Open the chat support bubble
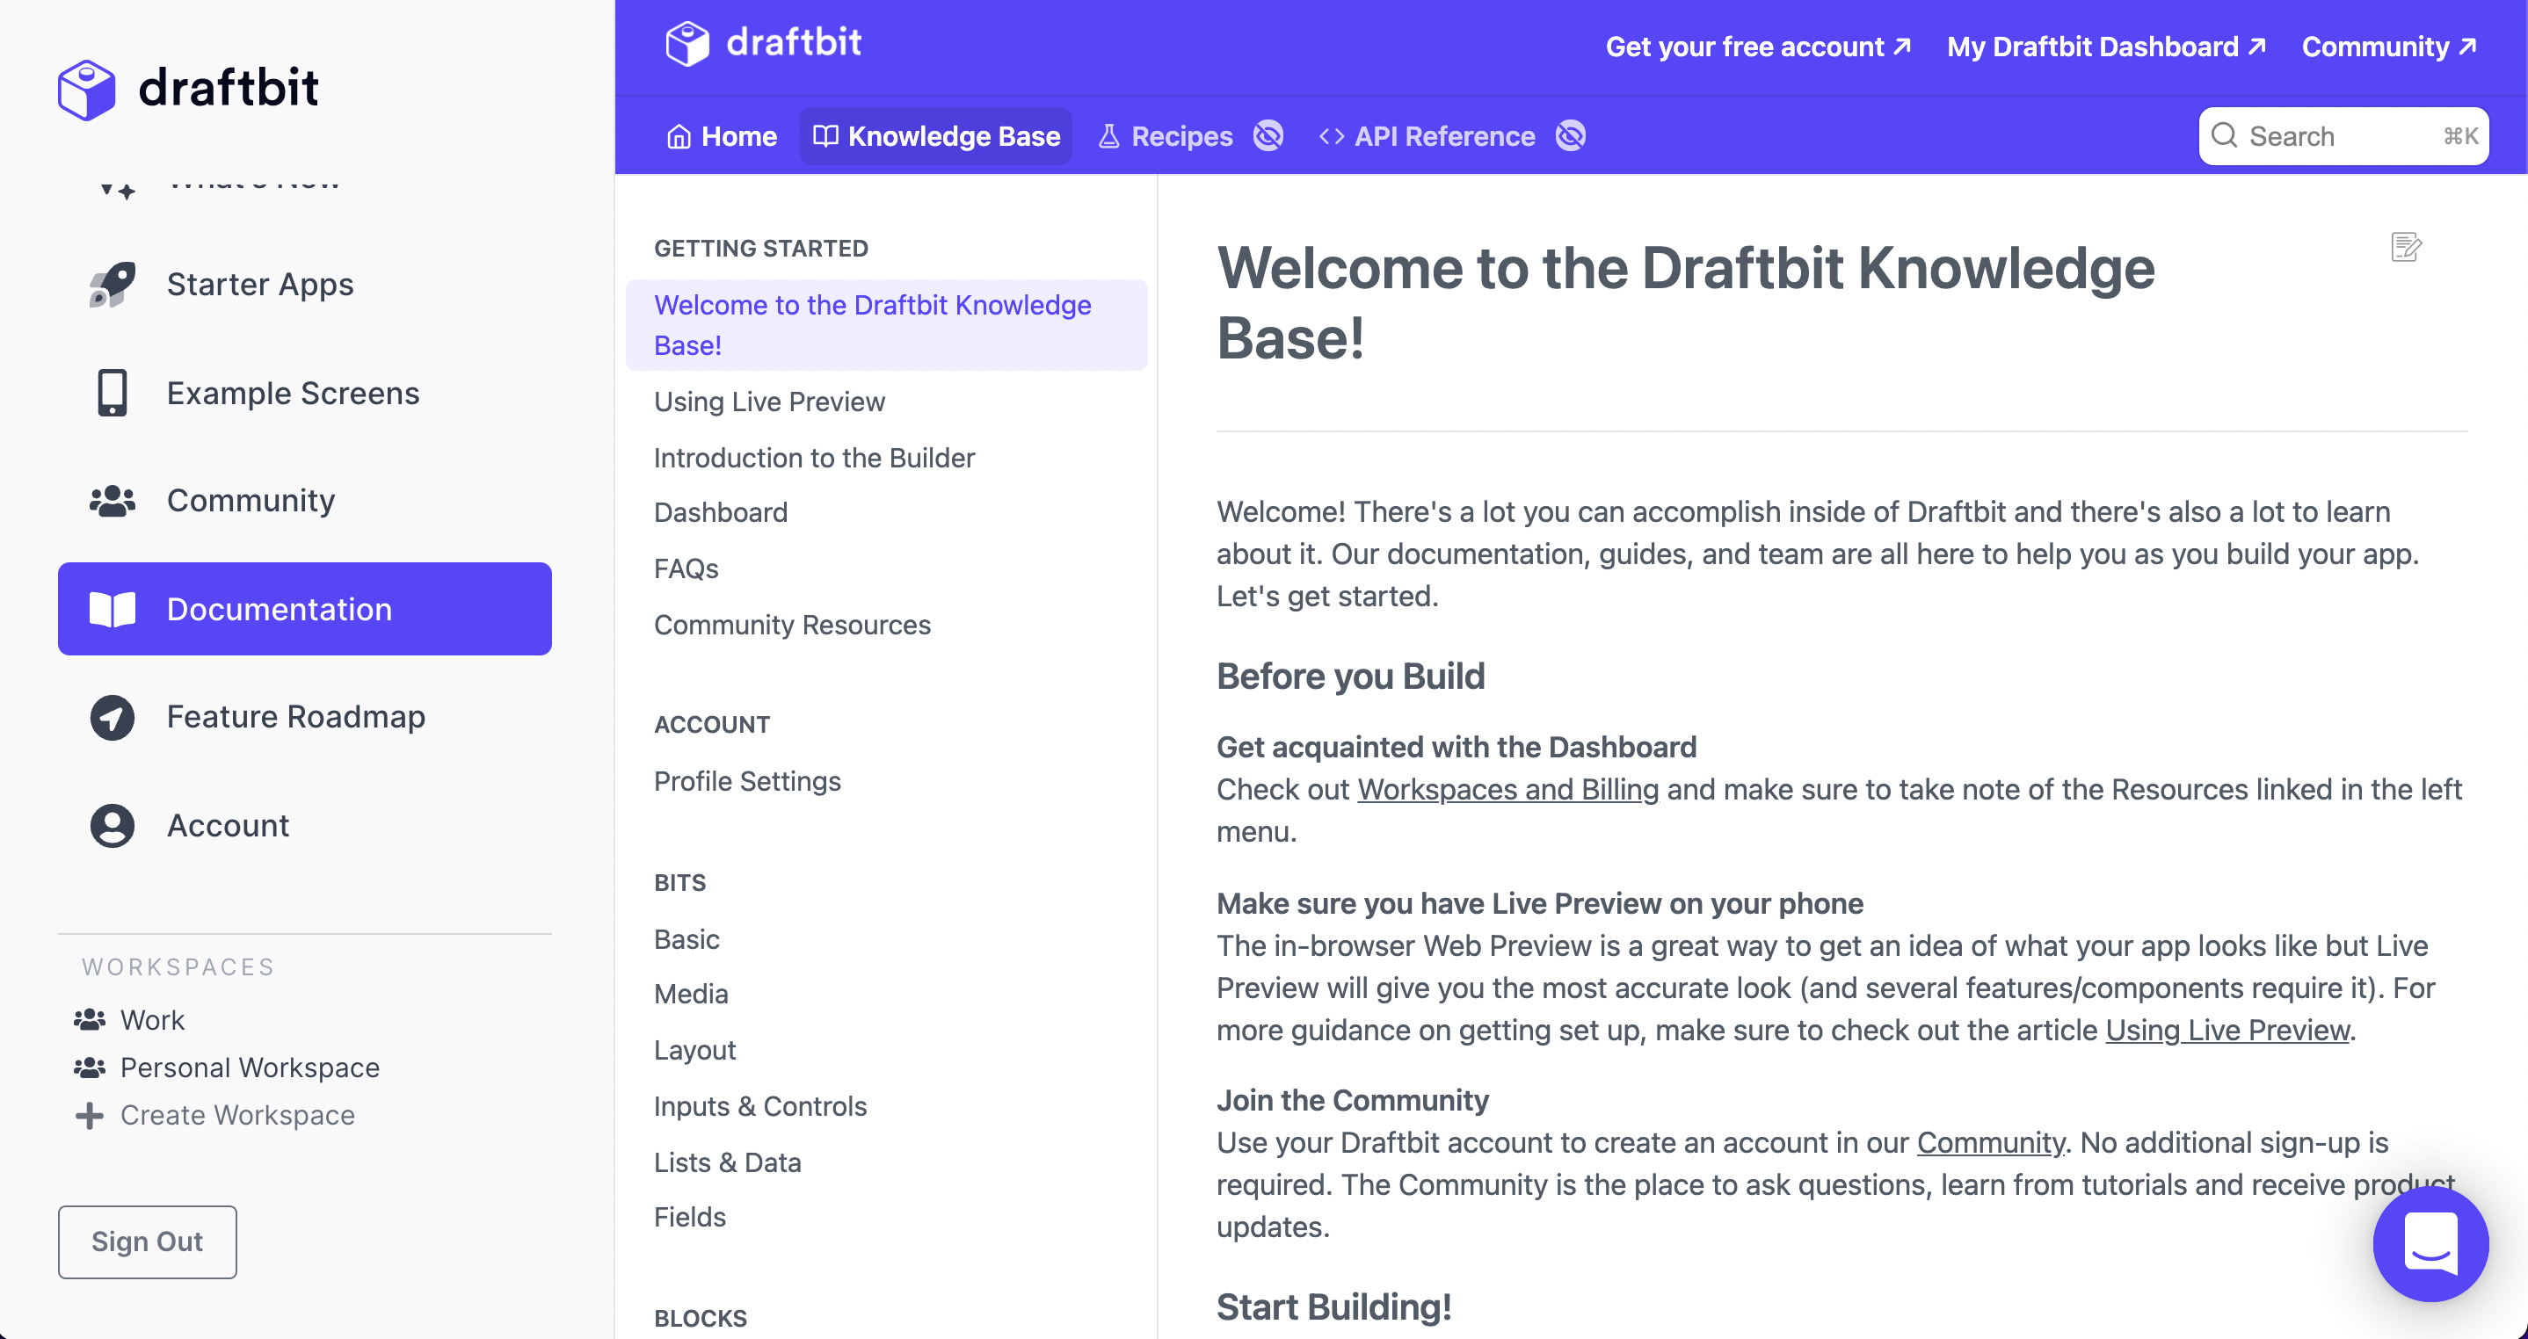Screen dimensions: 2528x1339 (2430, 1243)
